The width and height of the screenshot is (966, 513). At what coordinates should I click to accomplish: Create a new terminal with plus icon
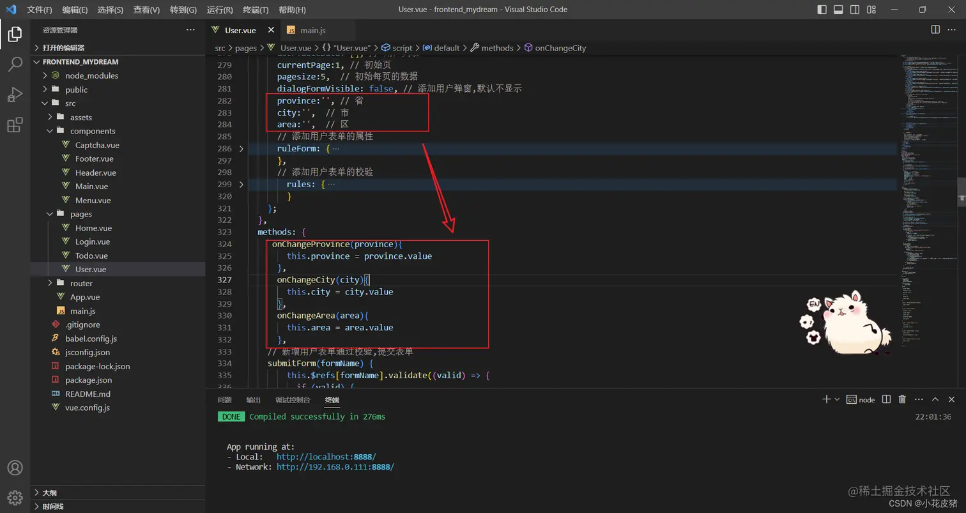coord(826,399)
